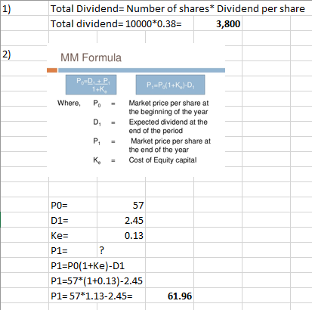The width and height of the screenshot is (312, 310).
Task: Select the cell labeled '1)'
Action: [x=24, y=8]
